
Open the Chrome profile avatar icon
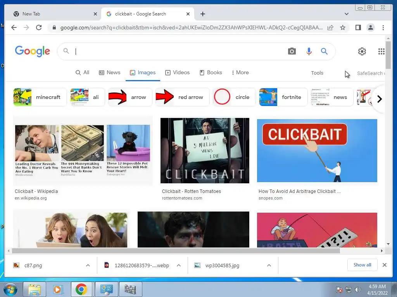point(371,27)
